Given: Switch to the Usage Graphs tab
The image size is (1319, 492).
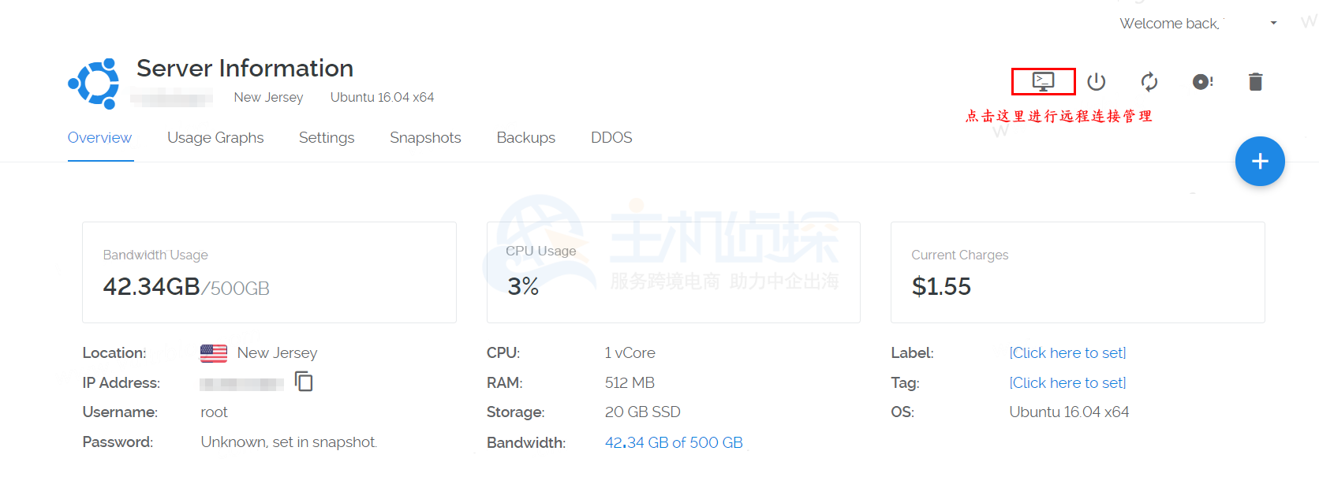Looking at the screenshot, I should [215, 138].
